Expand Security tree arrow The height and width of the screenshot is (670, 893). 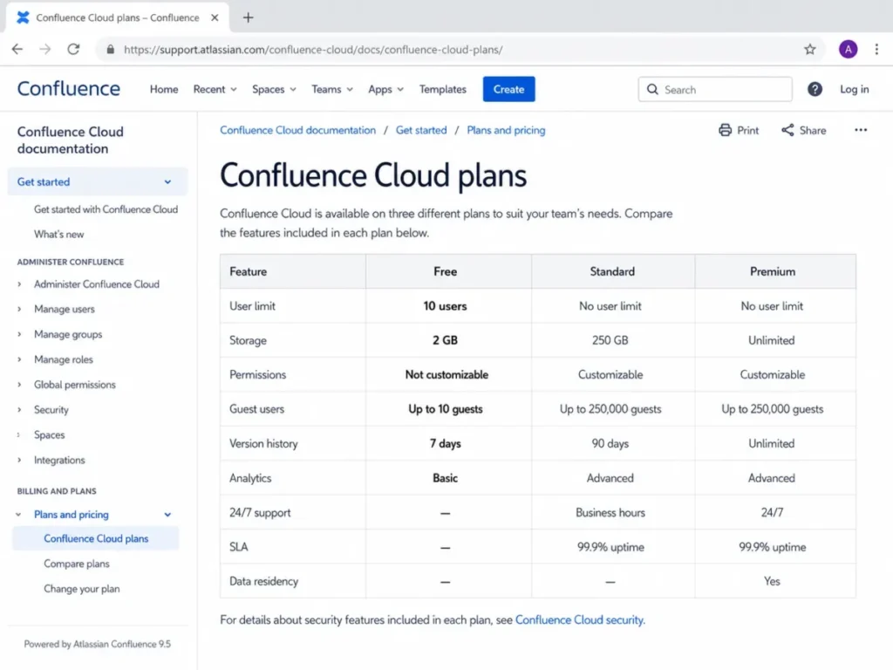point(19,410)
